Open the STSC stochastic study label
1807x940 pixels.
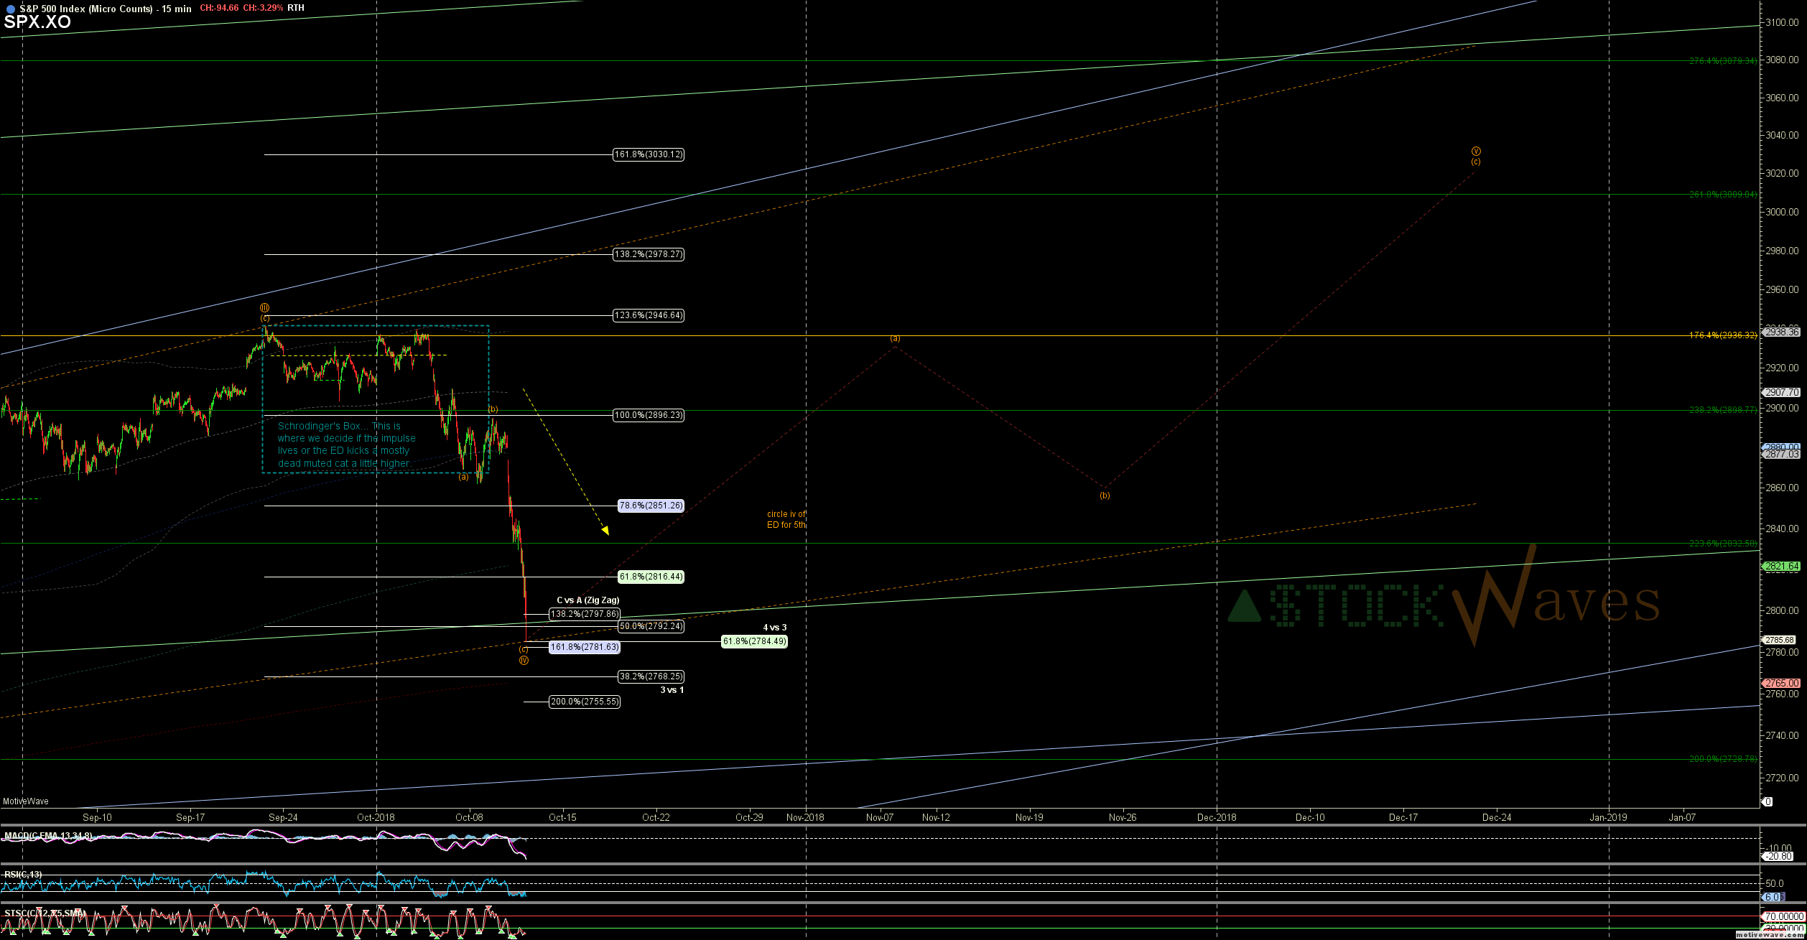coord(45,913)
